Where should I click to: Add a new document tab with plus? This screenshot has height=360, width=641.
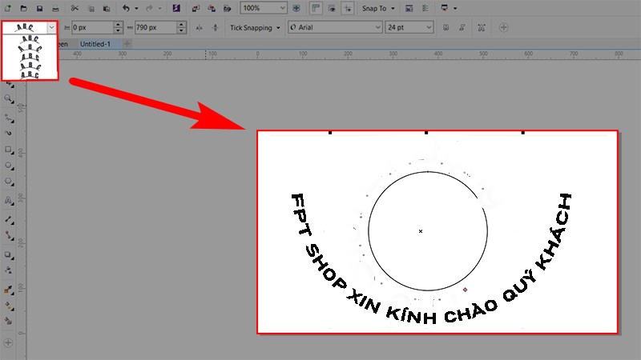pos(127,44)
